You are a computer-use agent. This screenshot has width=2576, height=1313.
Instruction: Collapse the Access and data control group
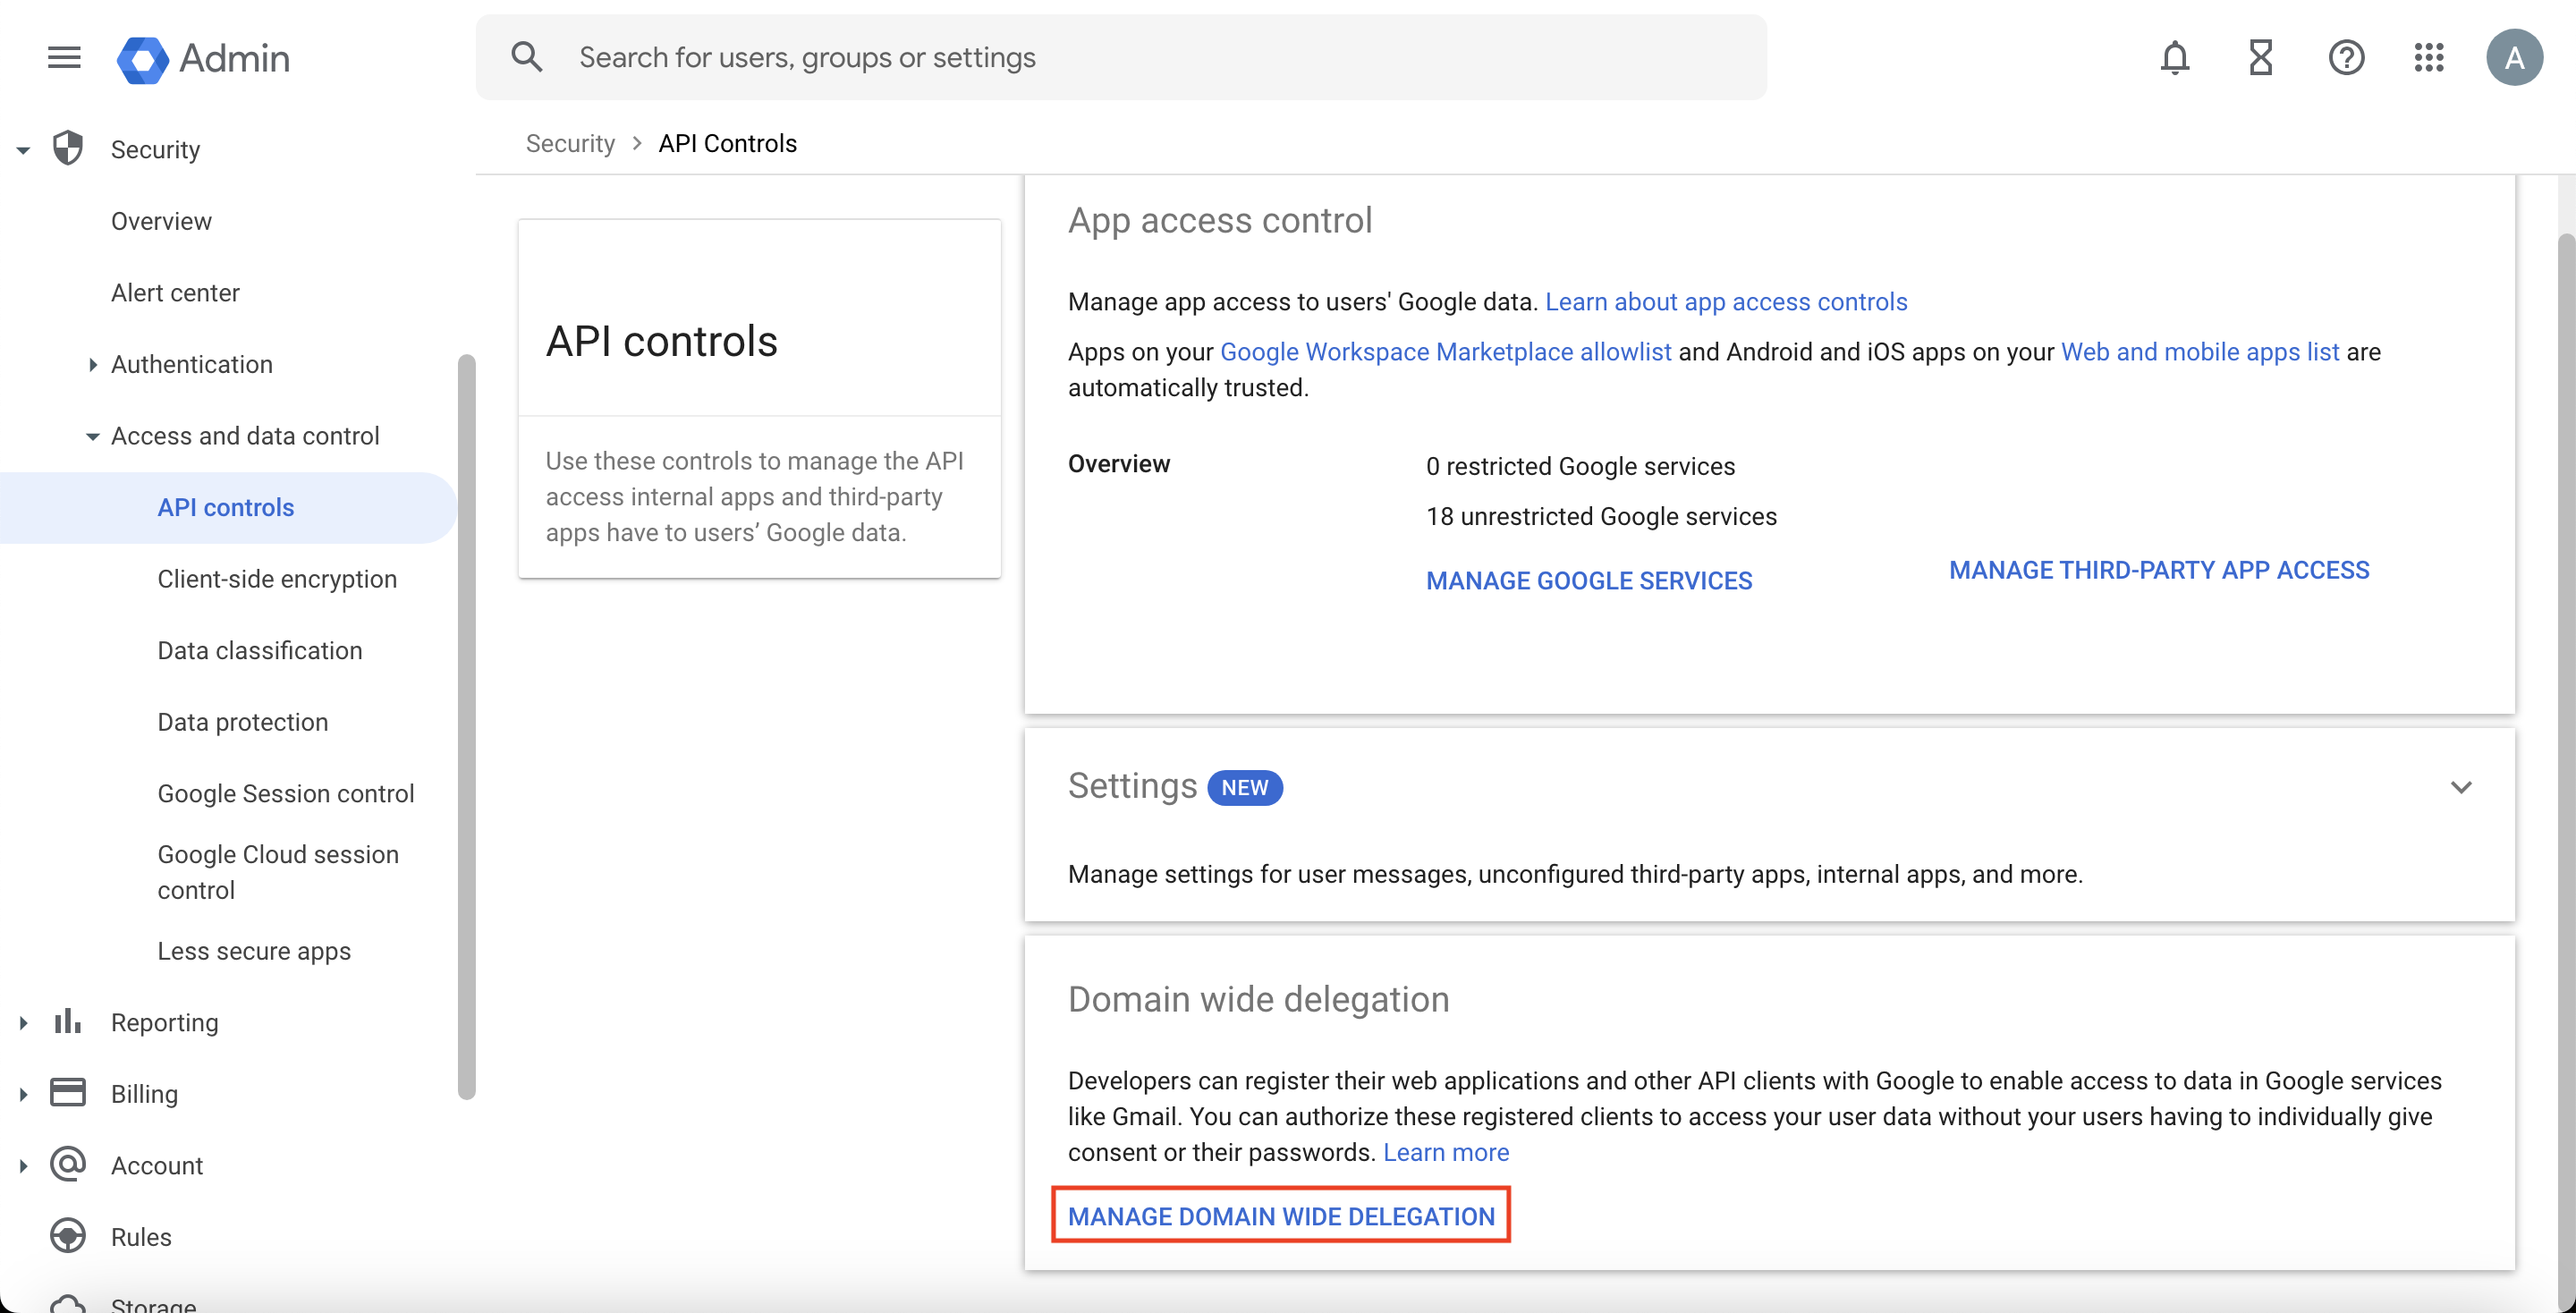(92, 436)
